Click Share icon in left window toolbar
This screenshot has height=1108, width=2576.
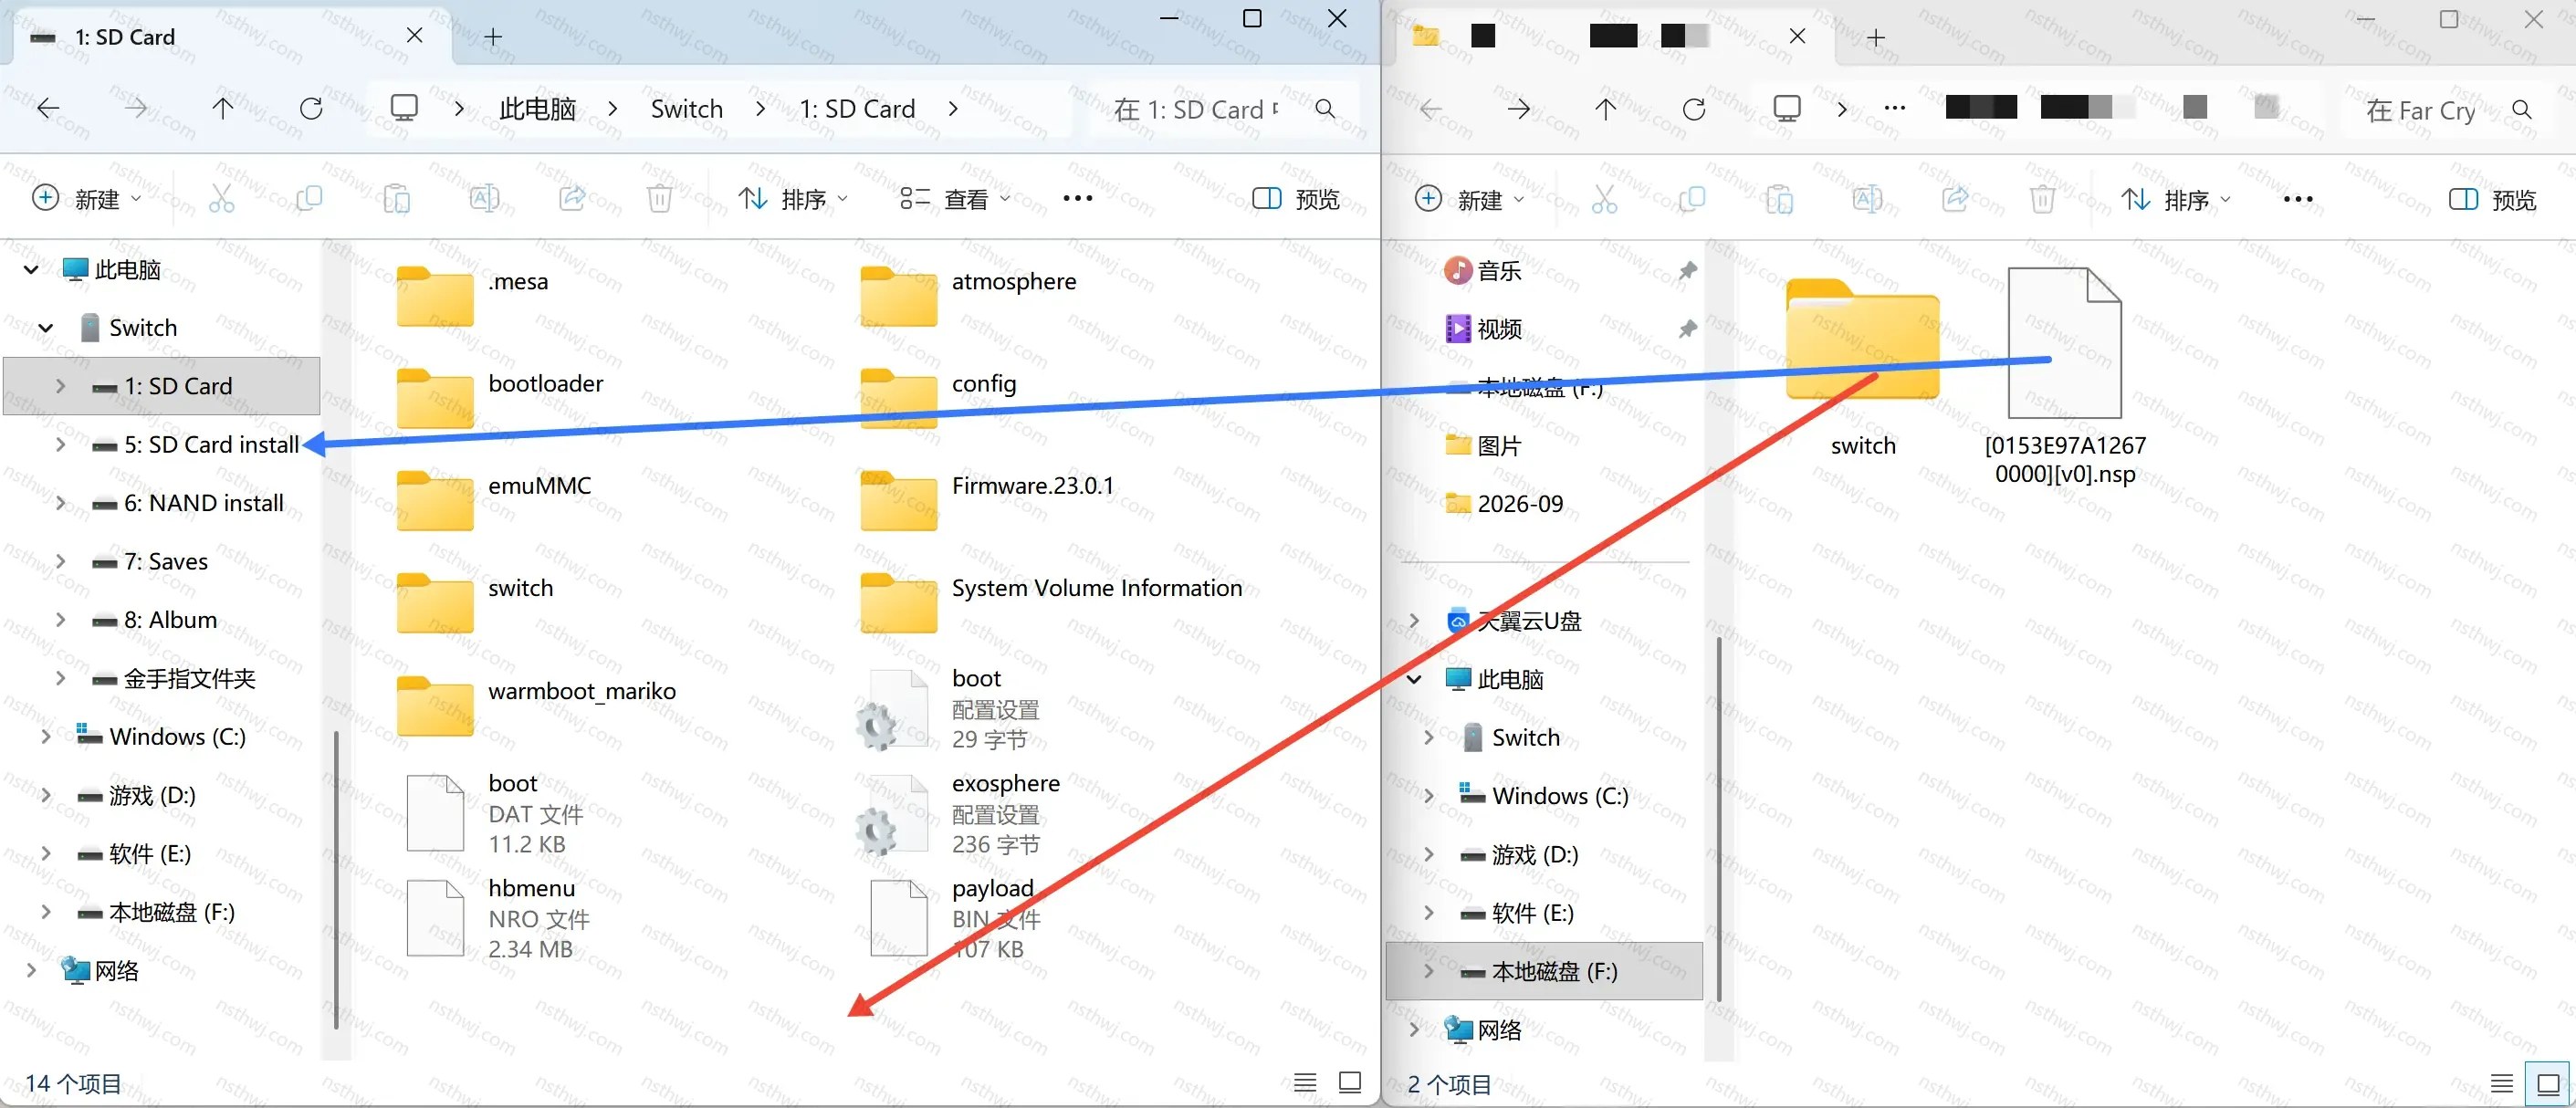(x=572, y=199)
